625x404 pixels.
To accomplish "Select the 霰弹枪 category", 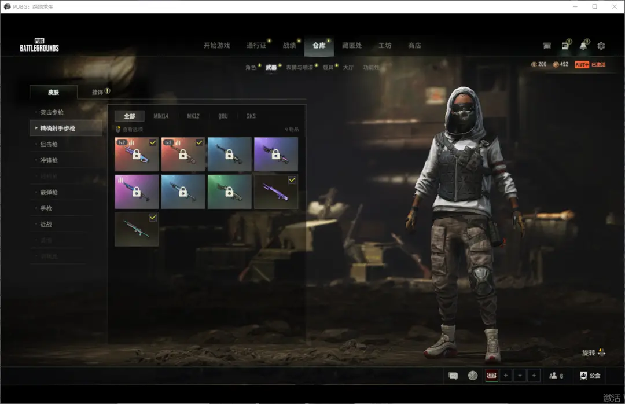I will click(49, 192).
